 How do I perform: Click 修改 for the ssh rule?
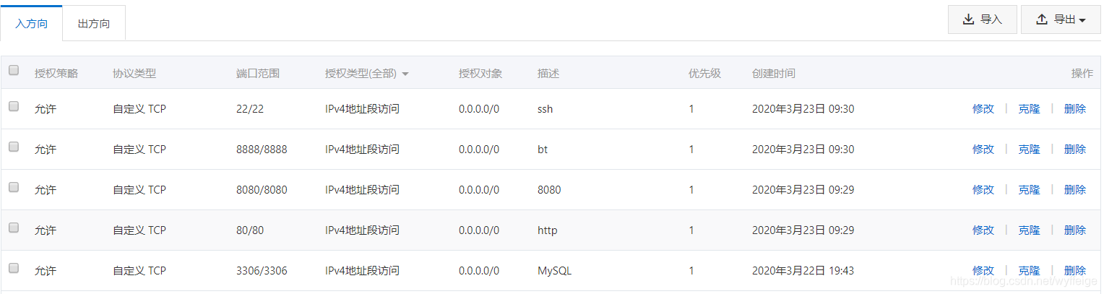pyautogui.click(x=983, y=109)
